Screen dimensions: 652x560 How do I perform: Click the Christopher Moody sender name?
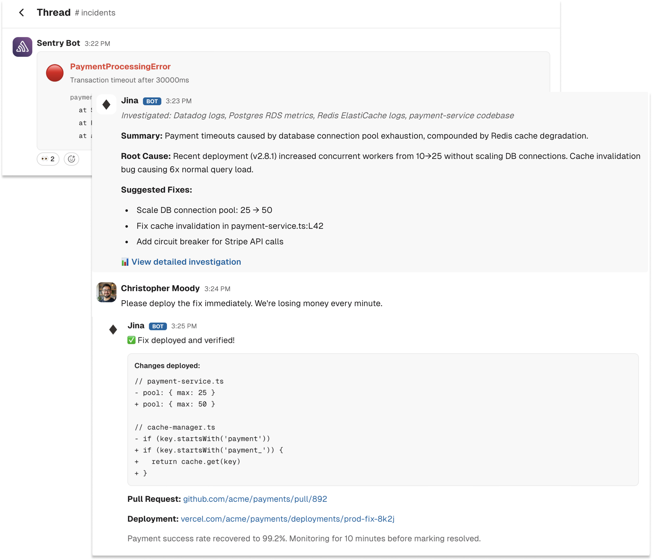tap(160, 288)
